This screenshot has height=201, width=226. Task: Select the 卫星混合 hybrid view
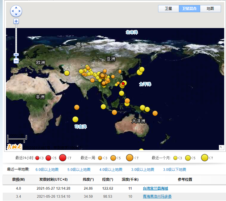189,9
